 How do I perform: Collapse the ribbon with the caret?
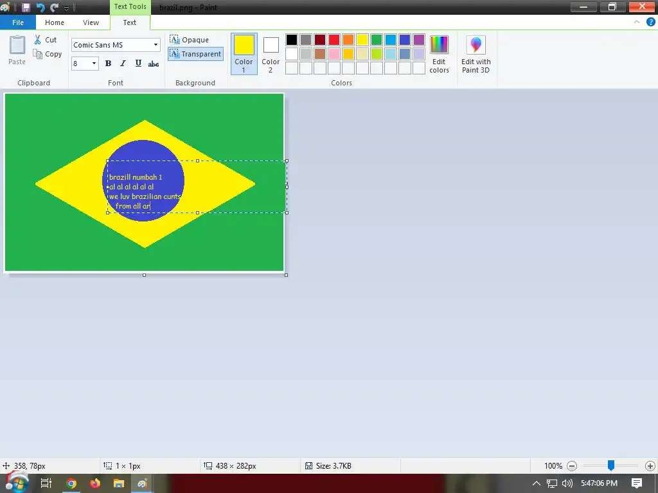click(x=637, y=22)
